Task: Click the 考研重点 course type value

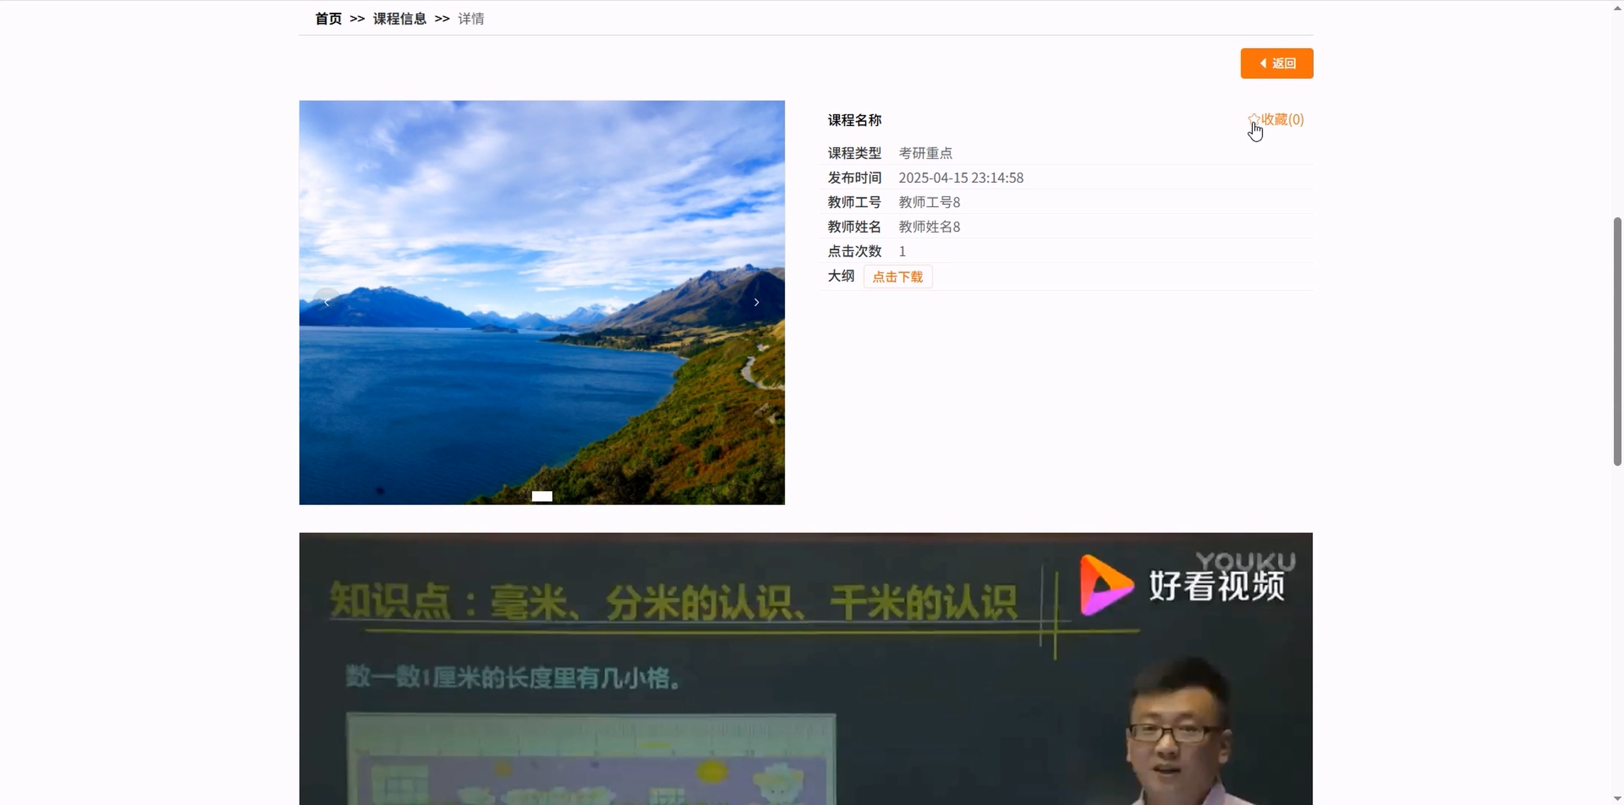Action: pos(925,153)
